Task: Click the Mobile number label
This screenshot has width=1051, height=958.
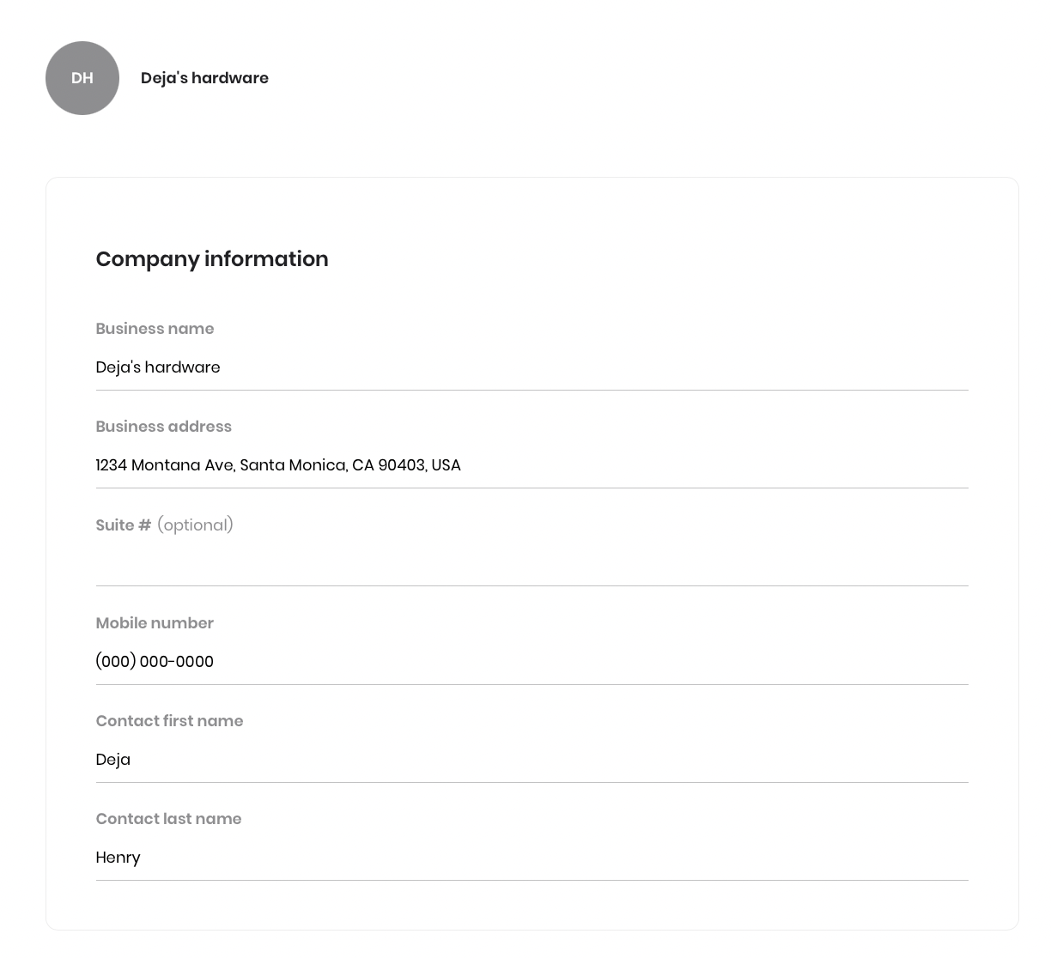Action: pyautogui.click(x=155, y=623)
